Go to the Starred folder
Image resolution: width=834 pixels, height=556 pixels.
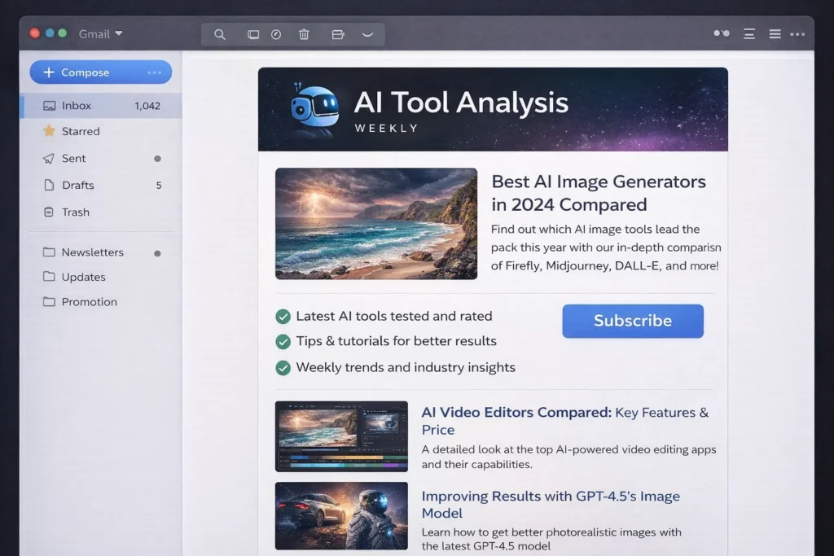point(81,131)
